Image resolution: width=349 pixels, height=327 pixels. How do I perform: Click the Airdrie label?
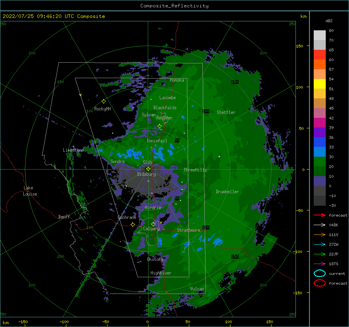(x=153, y=208)
